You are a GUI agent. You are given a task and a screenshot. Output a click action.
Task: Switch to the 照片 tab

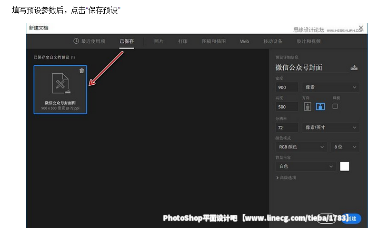pos(158,41)
